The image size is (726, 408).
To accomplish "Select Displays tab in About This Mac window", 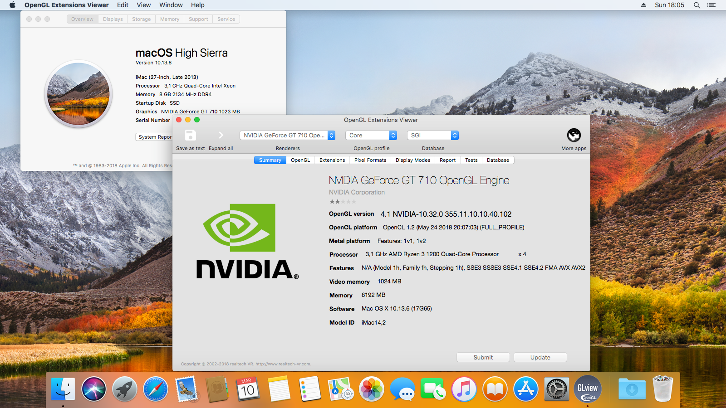I will tap(113, 19).
